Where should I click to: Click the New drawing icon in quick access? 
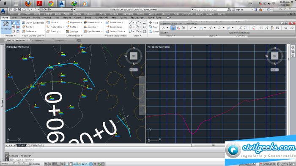(11, 9)
